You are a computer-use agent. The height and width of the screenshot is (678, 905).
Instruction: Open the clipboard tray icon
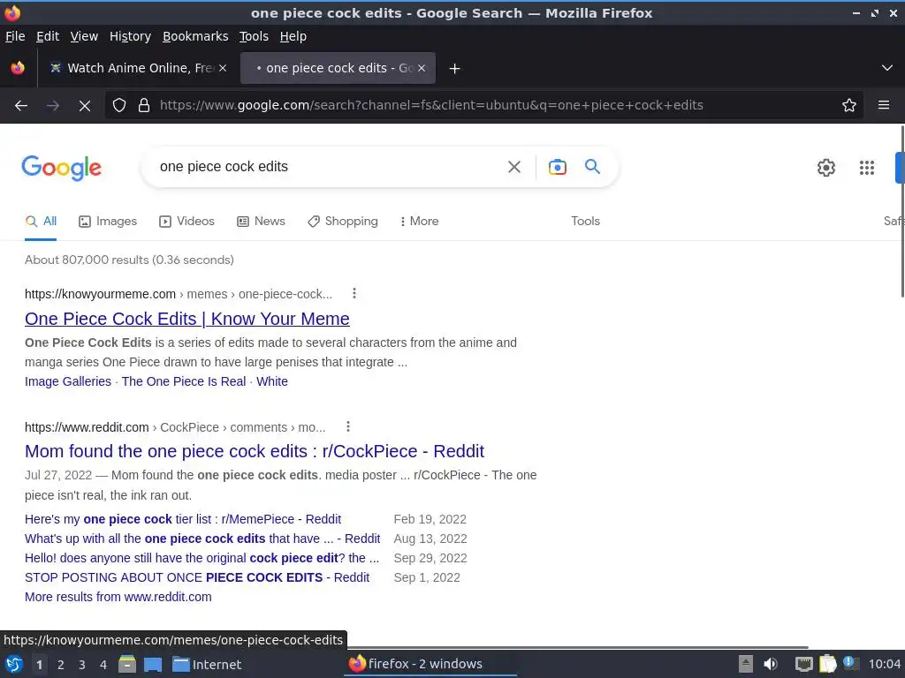[827, 664]
